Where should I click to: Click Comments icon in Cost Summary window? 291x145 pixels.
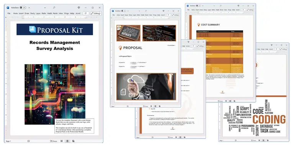[243, 10]
